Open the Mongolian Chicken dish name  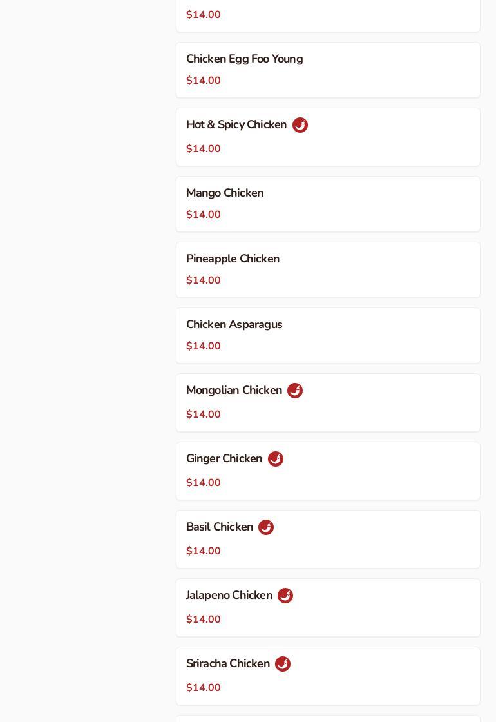[234, 391]
